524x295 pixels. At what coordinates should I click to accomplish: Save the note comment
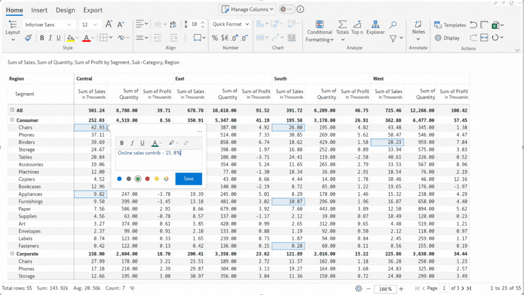click(188, 179)
